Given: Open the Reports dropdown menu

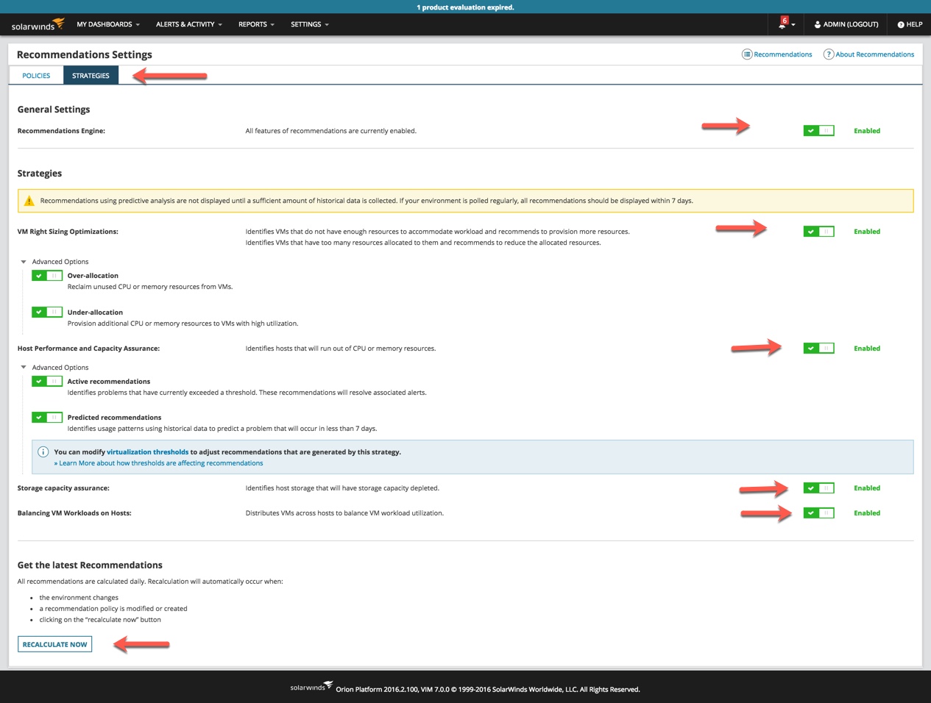Looking at the screenshot, I should pyautogui.click(x=256, y=25).
